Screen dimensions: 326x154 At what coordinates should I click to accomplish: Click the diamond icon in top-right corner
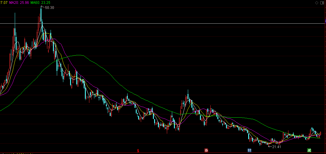[317, 3]
